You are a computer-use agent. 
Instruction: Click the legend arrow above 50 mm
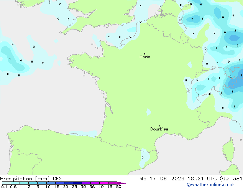coord(121,183)
